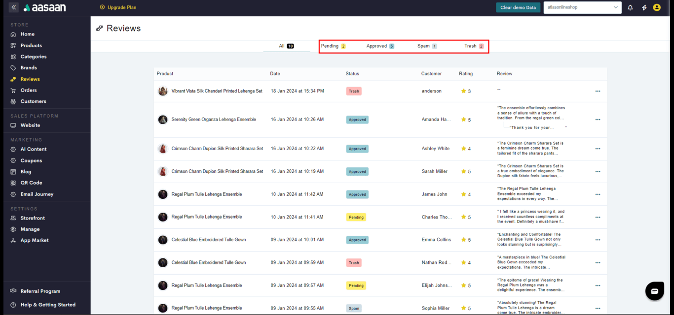Viewport: 674px width, 315px height.
Task: Open QR Code from the sidebar
Action: click(x=31, y=183)
